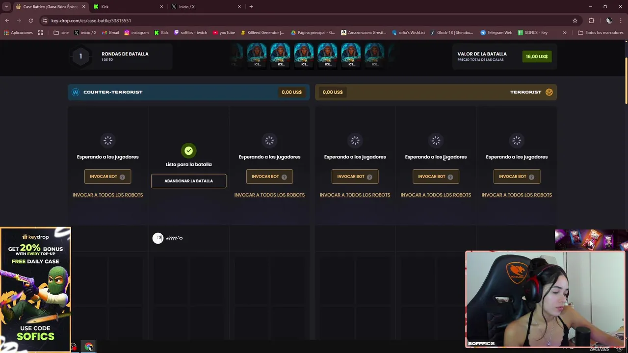Click the 16,00 US$ battle value
Viewport: 628px width, 353px height.
point(537,56)
